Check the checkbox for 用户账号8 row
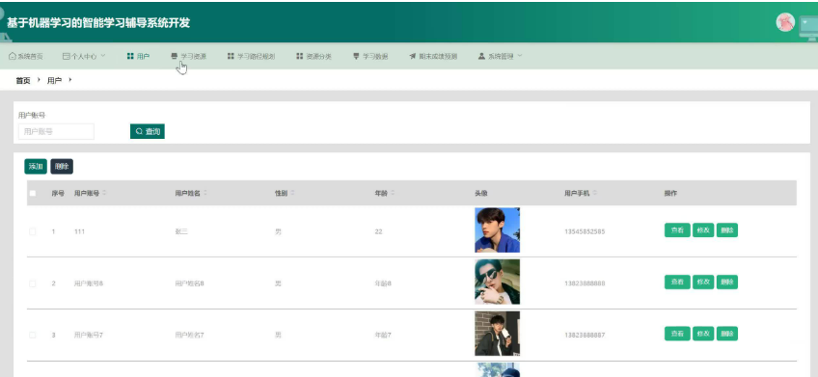The width and height of the screenshot is (818, 377). (33, 283)
